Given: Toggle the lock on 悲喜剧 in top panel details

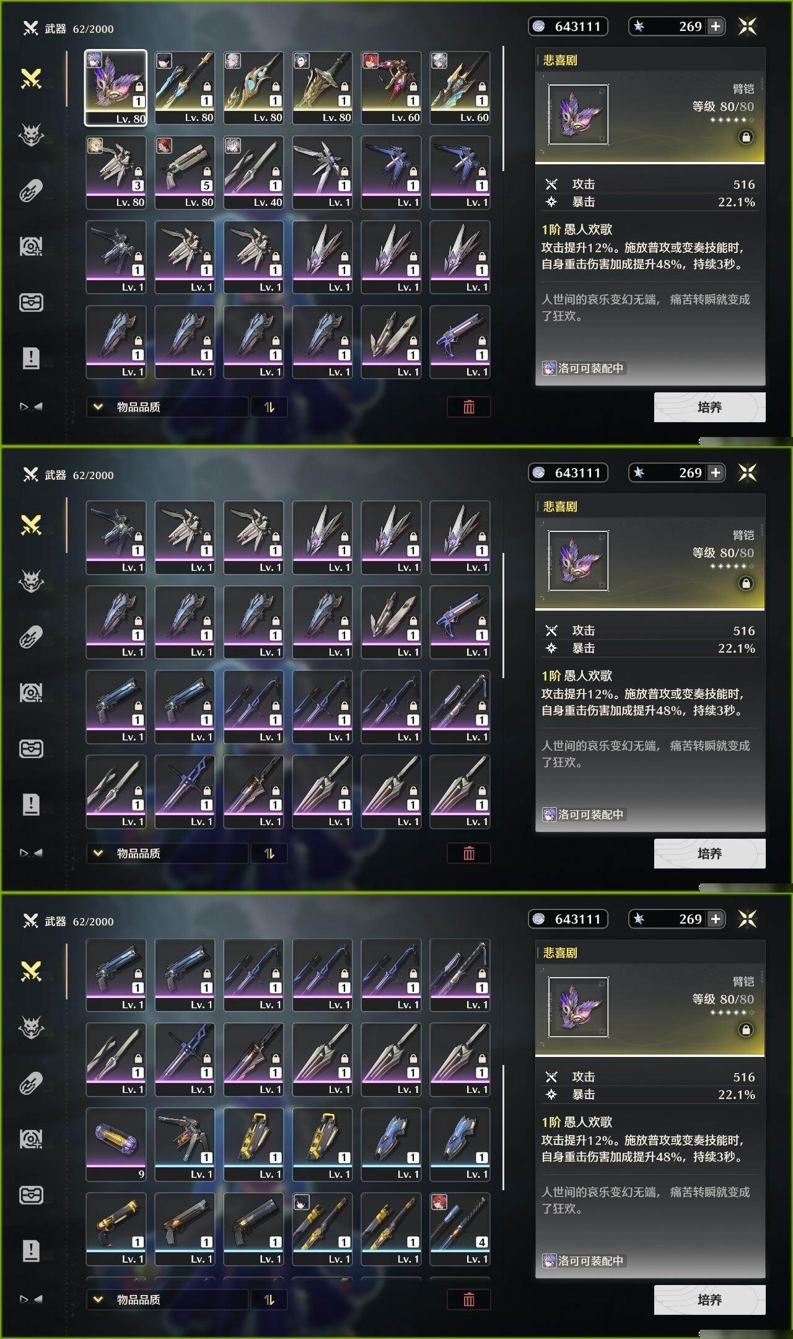Looking at the screenshot, I should pyautogui.click(x=746, y=137).
